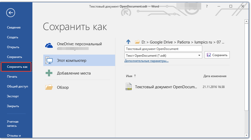Open the Печать menu item
The width and height of the screenshot is (251, 140).
point(12,77)
